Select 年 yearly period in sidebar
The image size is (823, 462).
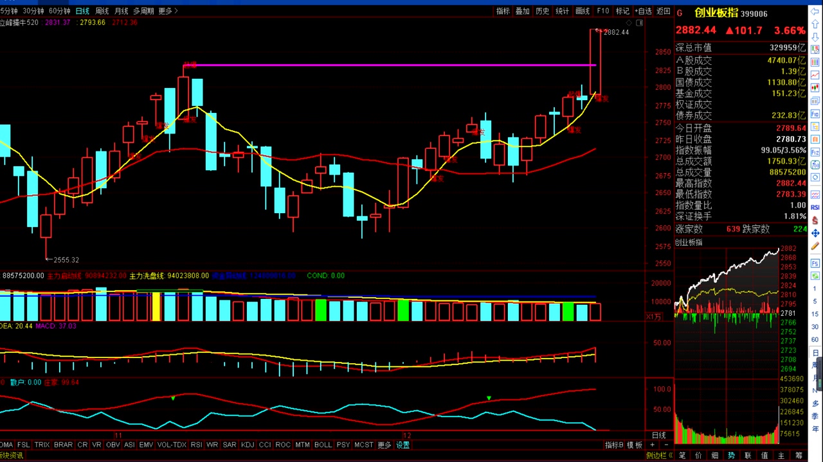[815, 429]
